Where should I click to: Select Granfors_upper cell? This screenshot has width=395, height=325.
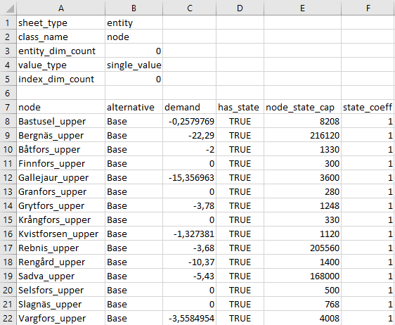point(61,192)
